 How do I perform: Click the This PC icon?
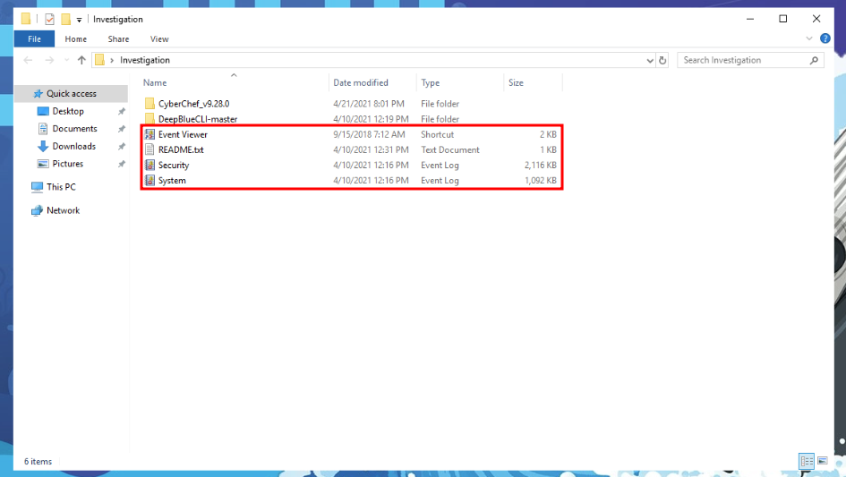[38, 187]
